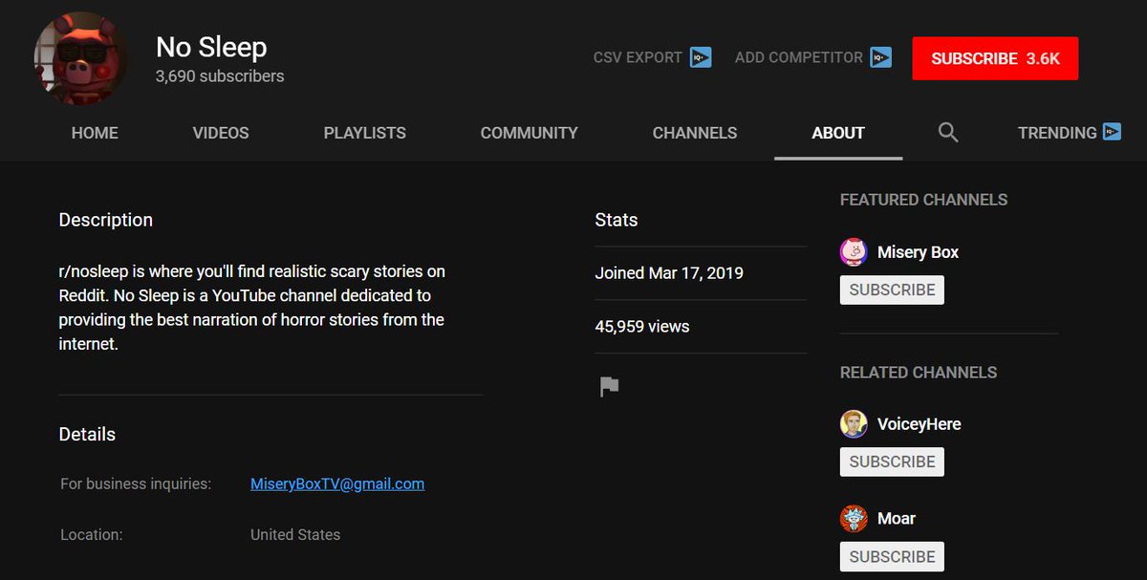Open the Playlists tab
1147x580 pixels.
click(x=365, y=133)
